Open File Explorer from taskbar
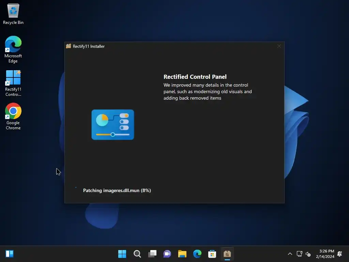Screen dimensions: 349x262 pos(182,254)
